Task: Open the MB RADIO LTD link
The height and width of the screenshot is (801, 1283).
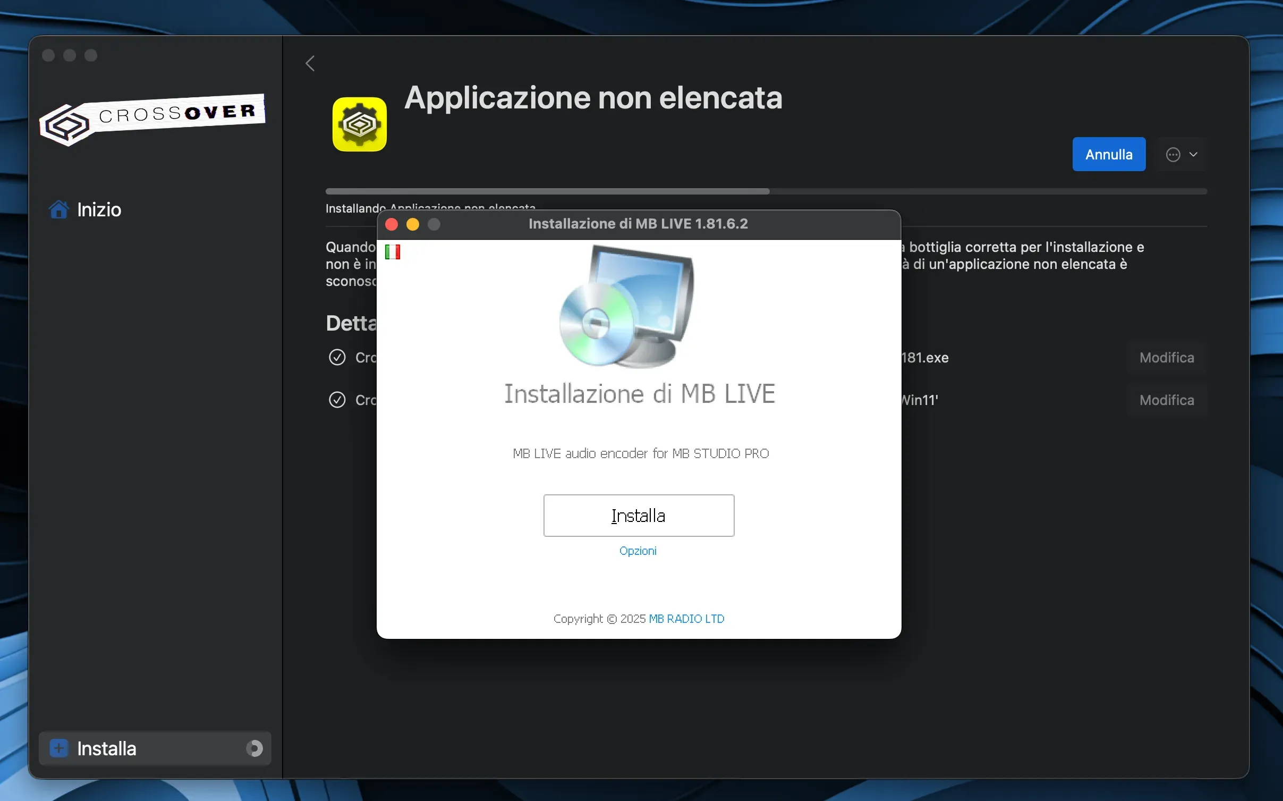Action: [686, 619]
